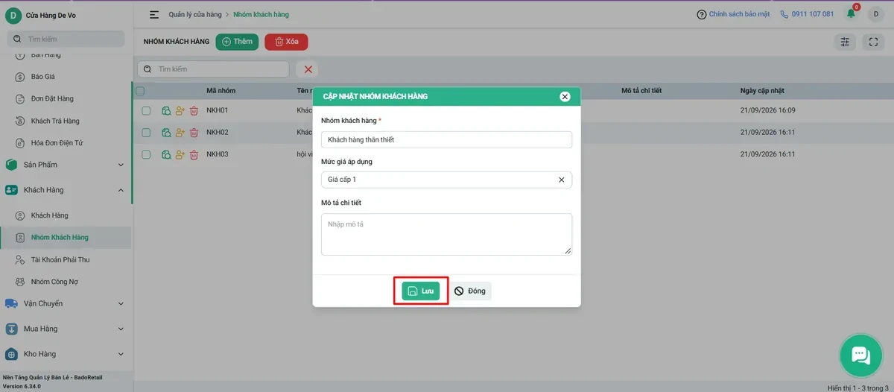Image resolution: width=894 pixels, height=392 pixels.
Task: Click the Ngày cập nhật column header
Action: point(762,91)
